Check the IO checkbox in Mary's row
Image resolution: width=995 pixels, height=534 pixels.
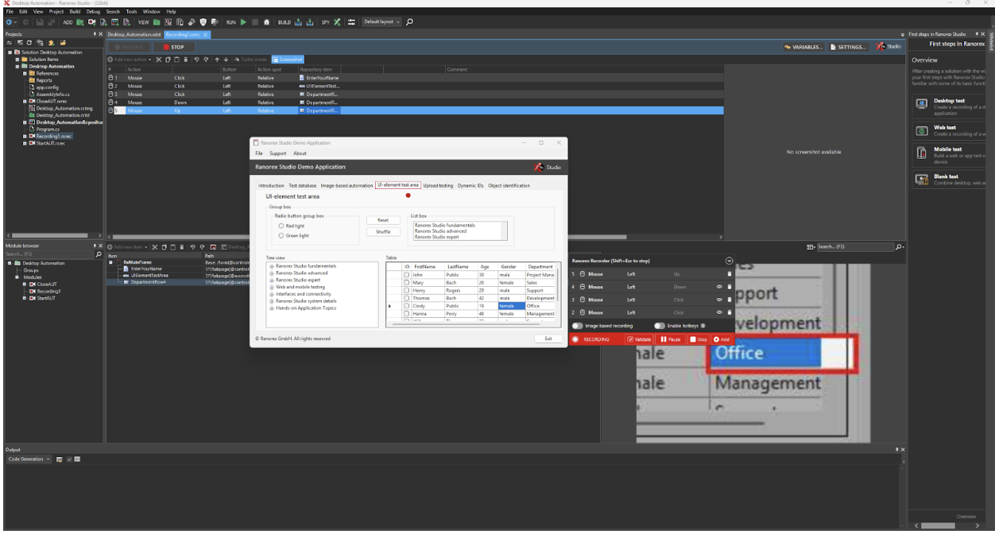pyautogui.click(x=407, y=282)
